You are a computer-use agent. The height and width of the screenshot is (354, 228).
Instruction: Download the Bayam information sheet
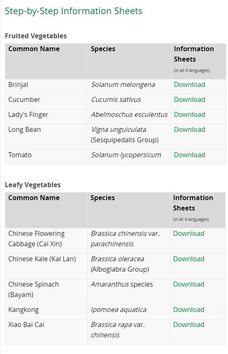click(x=189, y=284)
